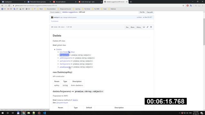The image size is (205, 115).
Task: Open the Learning bookmarks folder
Action: [76, 9]
